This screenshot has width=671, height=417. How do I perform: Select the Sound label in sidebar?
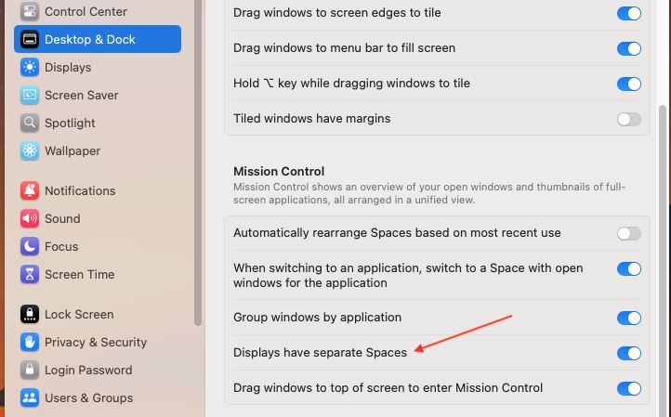coord(62,218)
